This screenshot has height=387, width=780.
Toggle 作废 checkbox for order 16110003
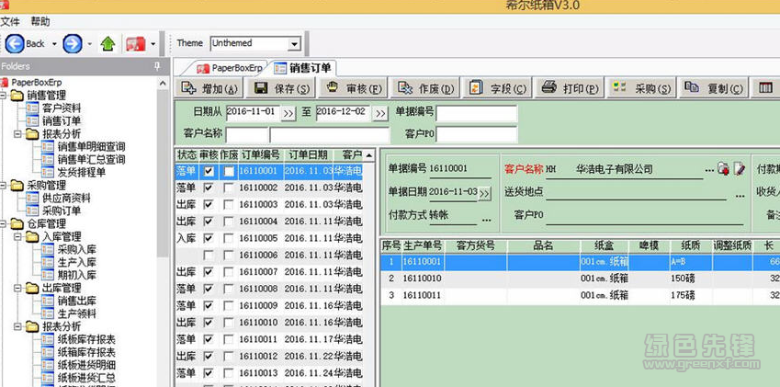click(x=229, y=205)
